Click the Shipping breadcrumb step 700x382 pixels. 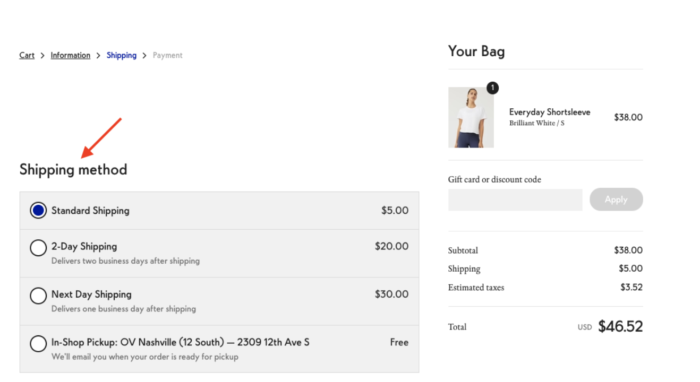[x=122, y=55]
